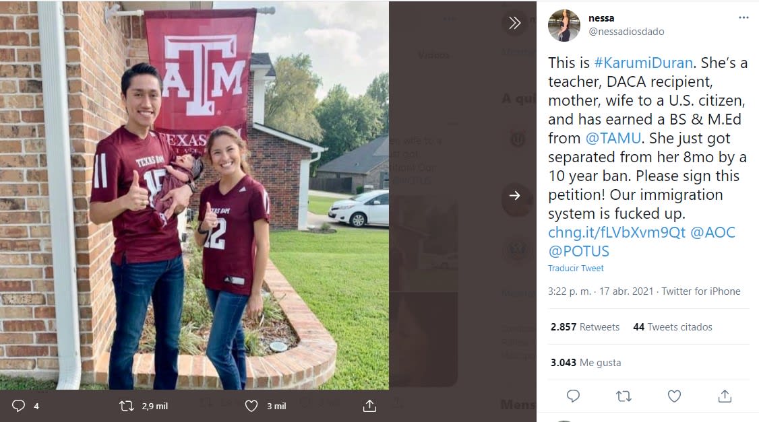759x422 pixels.
Task: Collapse the sidebar with double chevron
Action: click(514, 24)
